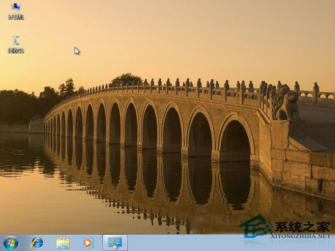Screen dimensions: 335x251
Task: Open the Computer desktop icon
Action: [16, 11]
